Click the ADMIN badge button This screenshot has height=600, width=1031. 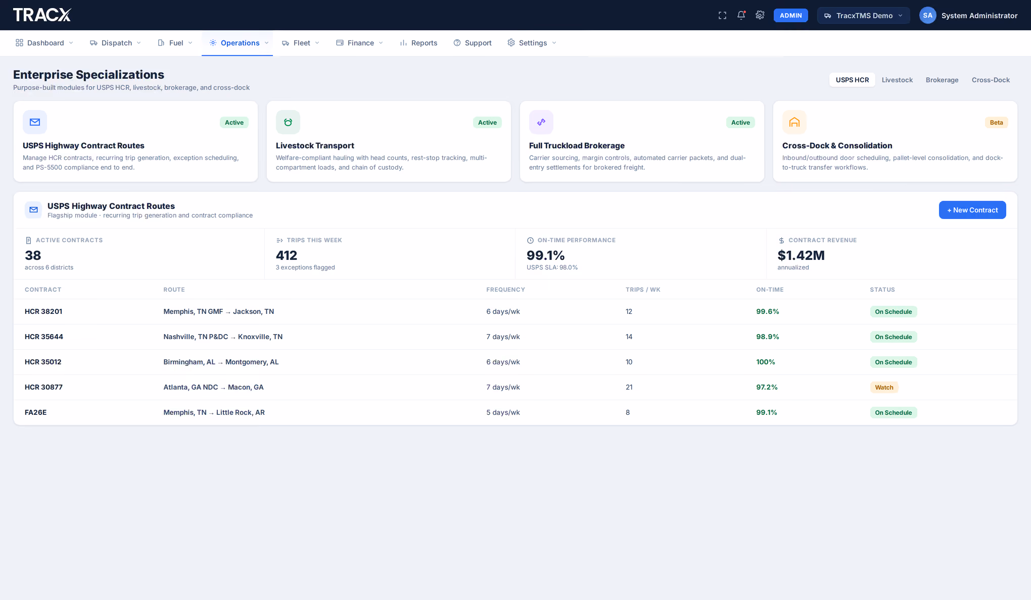[x=790, y=16]
